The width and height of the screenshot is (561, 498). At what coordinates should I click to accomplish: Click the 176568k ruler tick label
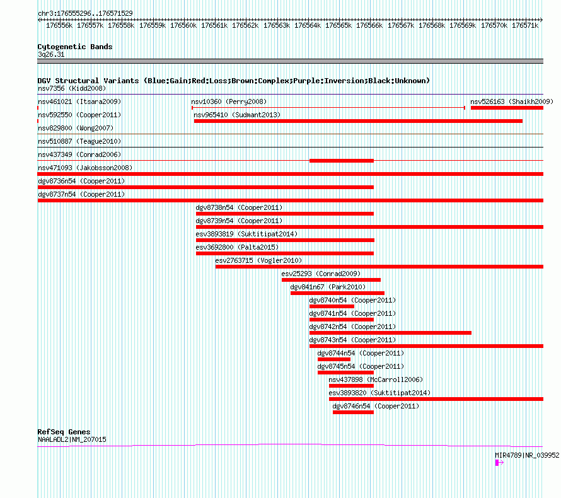tap(432, 25)
